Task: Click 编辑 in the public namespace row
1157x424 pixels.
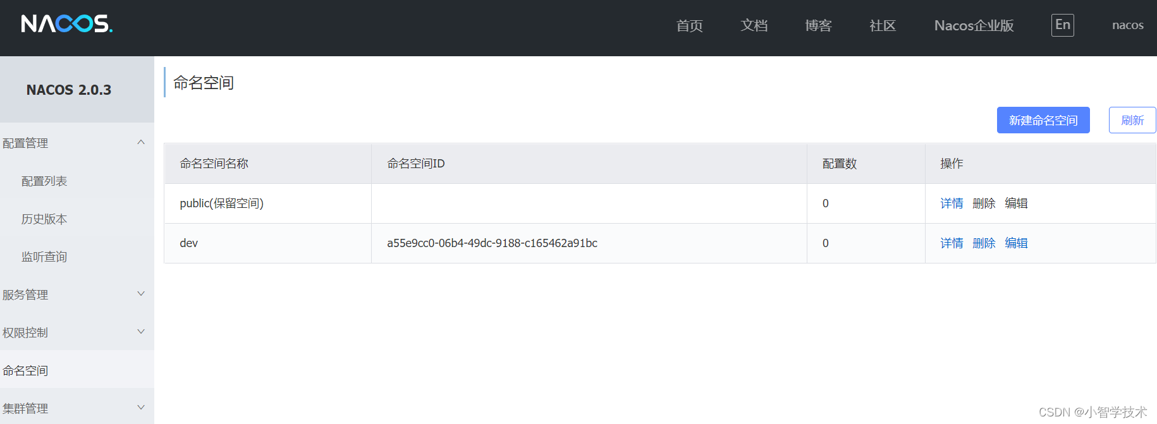Action: tap(1016, 203)
